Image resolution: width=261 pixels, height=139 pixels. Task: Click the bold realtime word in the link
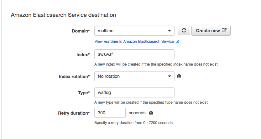coord(111,42)
